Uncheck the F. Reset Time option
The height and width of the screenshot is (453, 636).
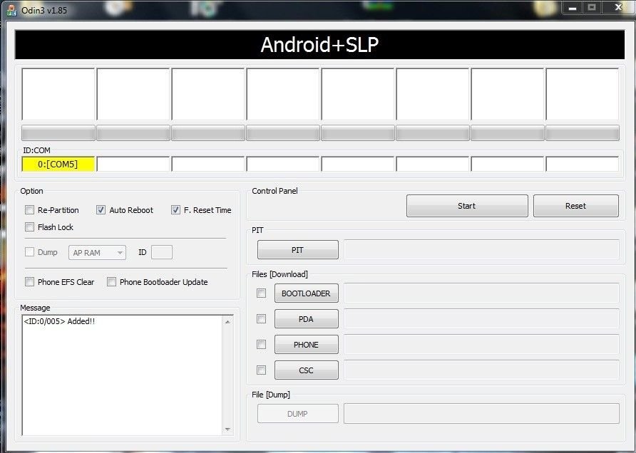175,210
